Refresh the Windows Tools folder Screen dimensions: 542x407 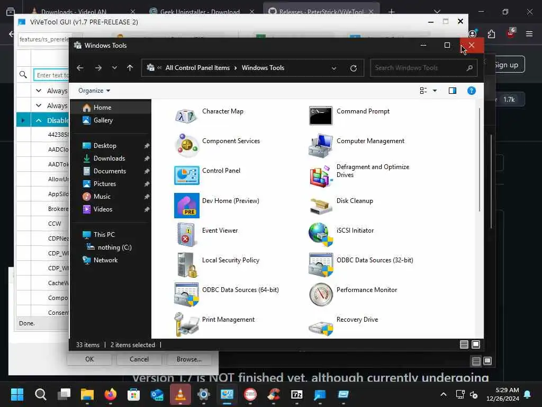click(353, 68)
